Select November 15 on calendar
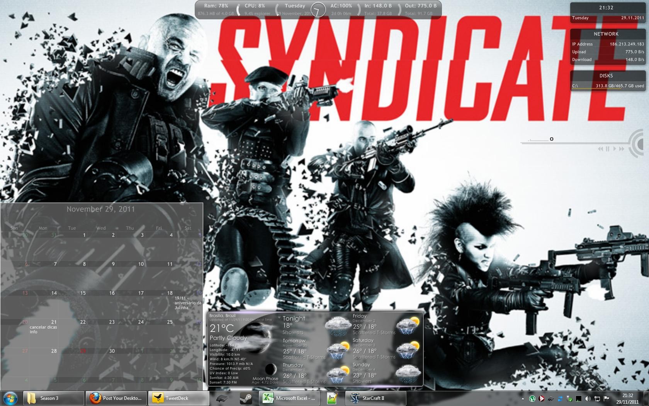 pyautogui.click(x=73, y=304)
